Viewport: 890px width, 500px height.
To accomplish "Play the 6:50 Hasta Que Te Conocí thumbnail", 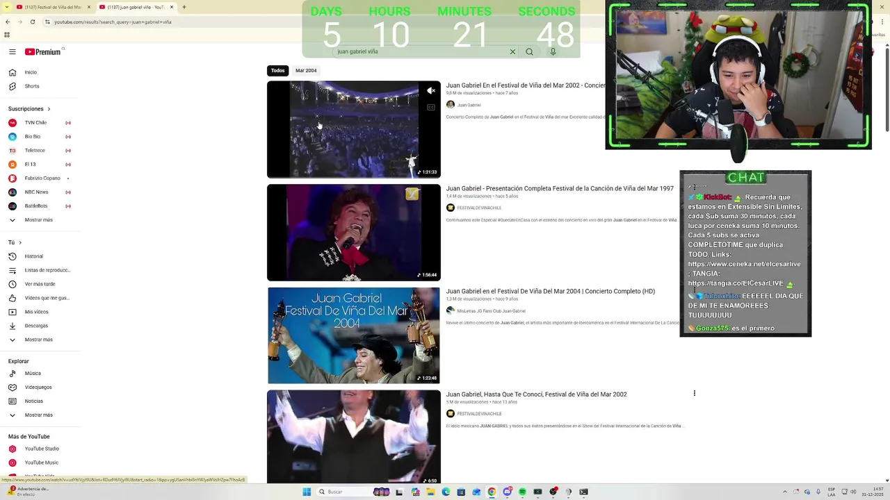I will coord(354,437).
